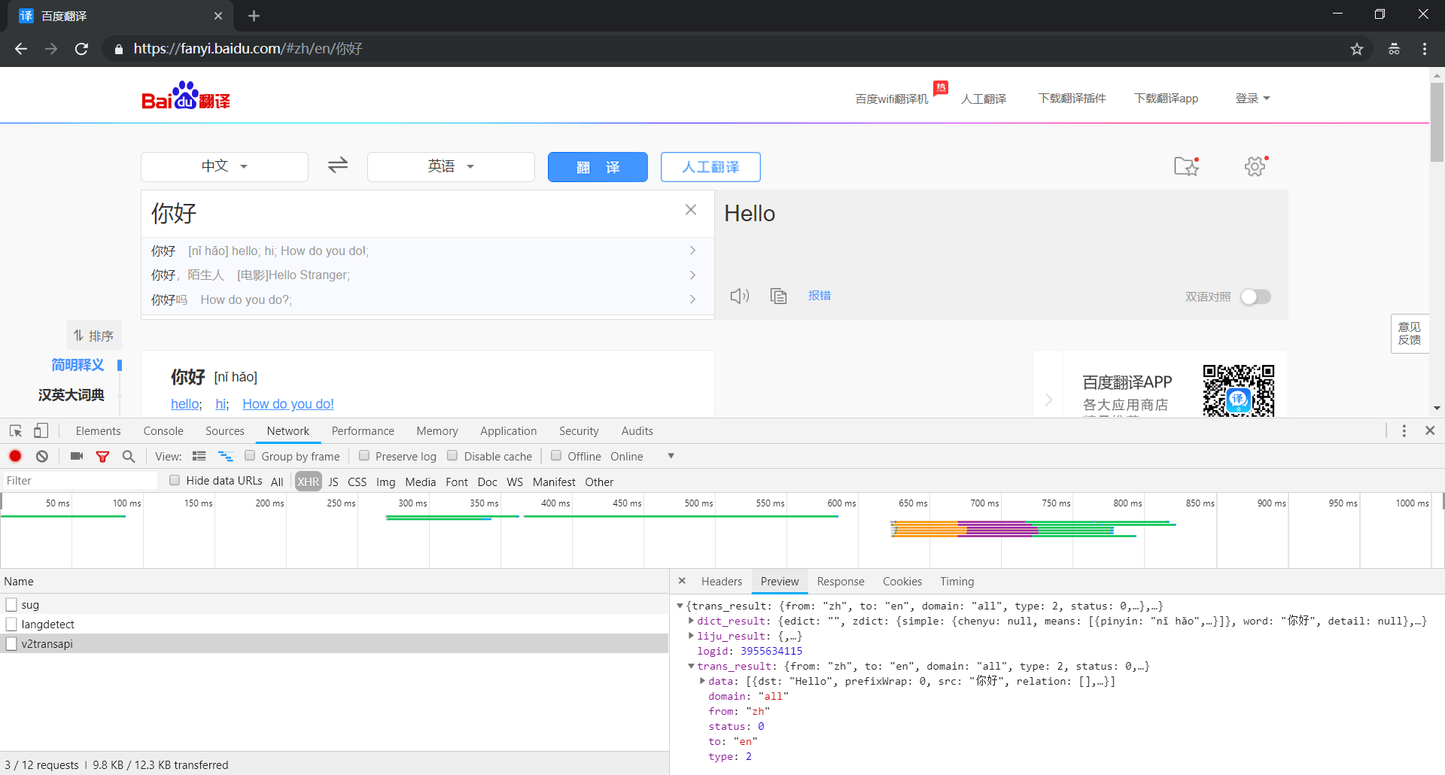This screenshot has width=1445, height=775.
Task: Expand the data array node
Action: point(702,681)
